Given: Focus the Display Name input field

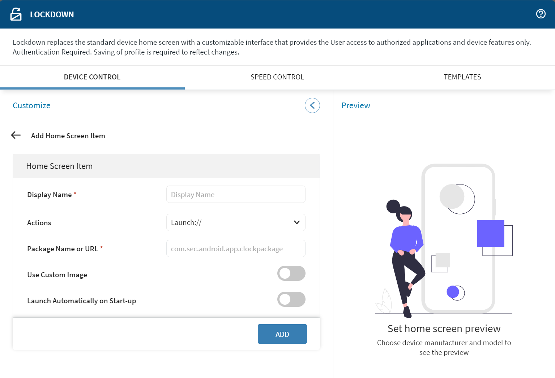Looking at the screenshot, I should [236, 195].
